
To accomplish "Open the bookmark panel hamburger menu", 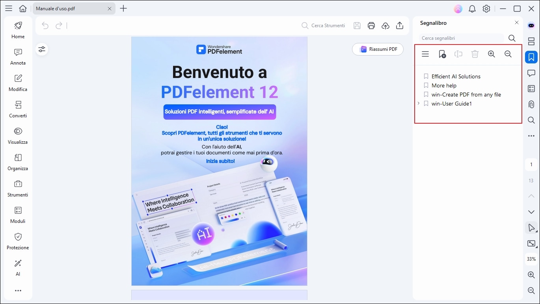I will 425,54.
